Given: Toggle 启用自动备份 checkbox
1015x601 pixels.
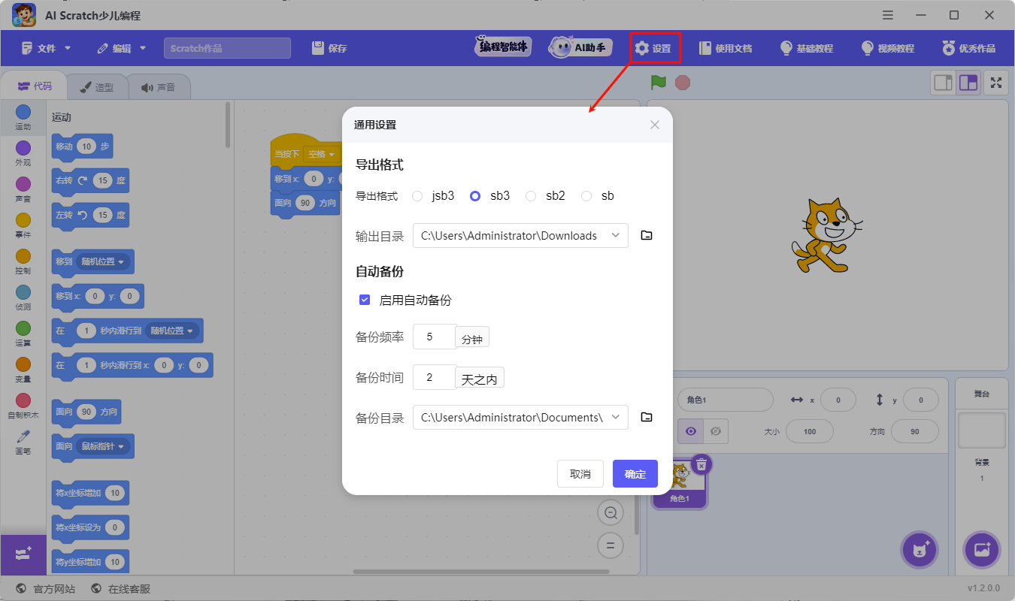Looking at the screenshot, I should [x=365, y=300].
